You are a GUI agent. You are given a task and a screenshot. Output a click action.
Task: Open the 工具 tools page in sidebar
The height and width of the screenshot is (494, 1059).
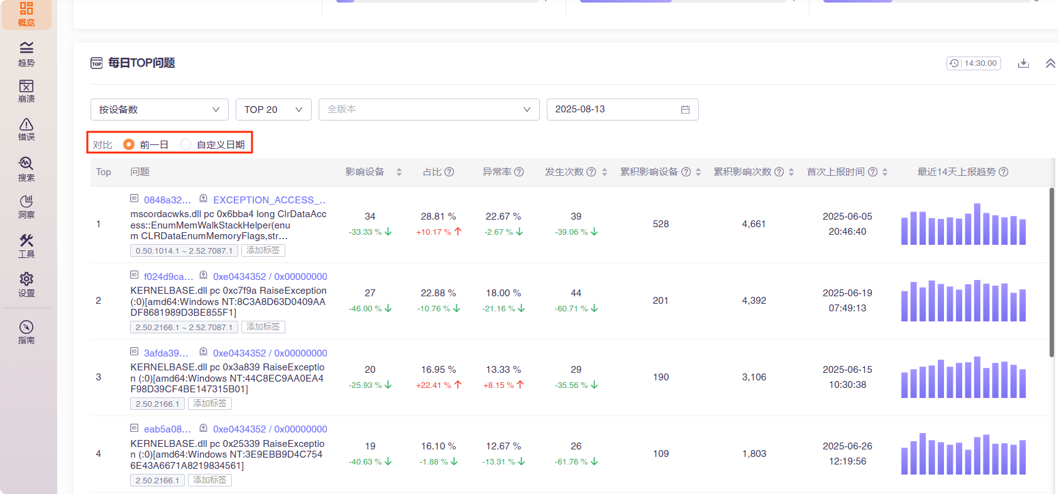26,246
